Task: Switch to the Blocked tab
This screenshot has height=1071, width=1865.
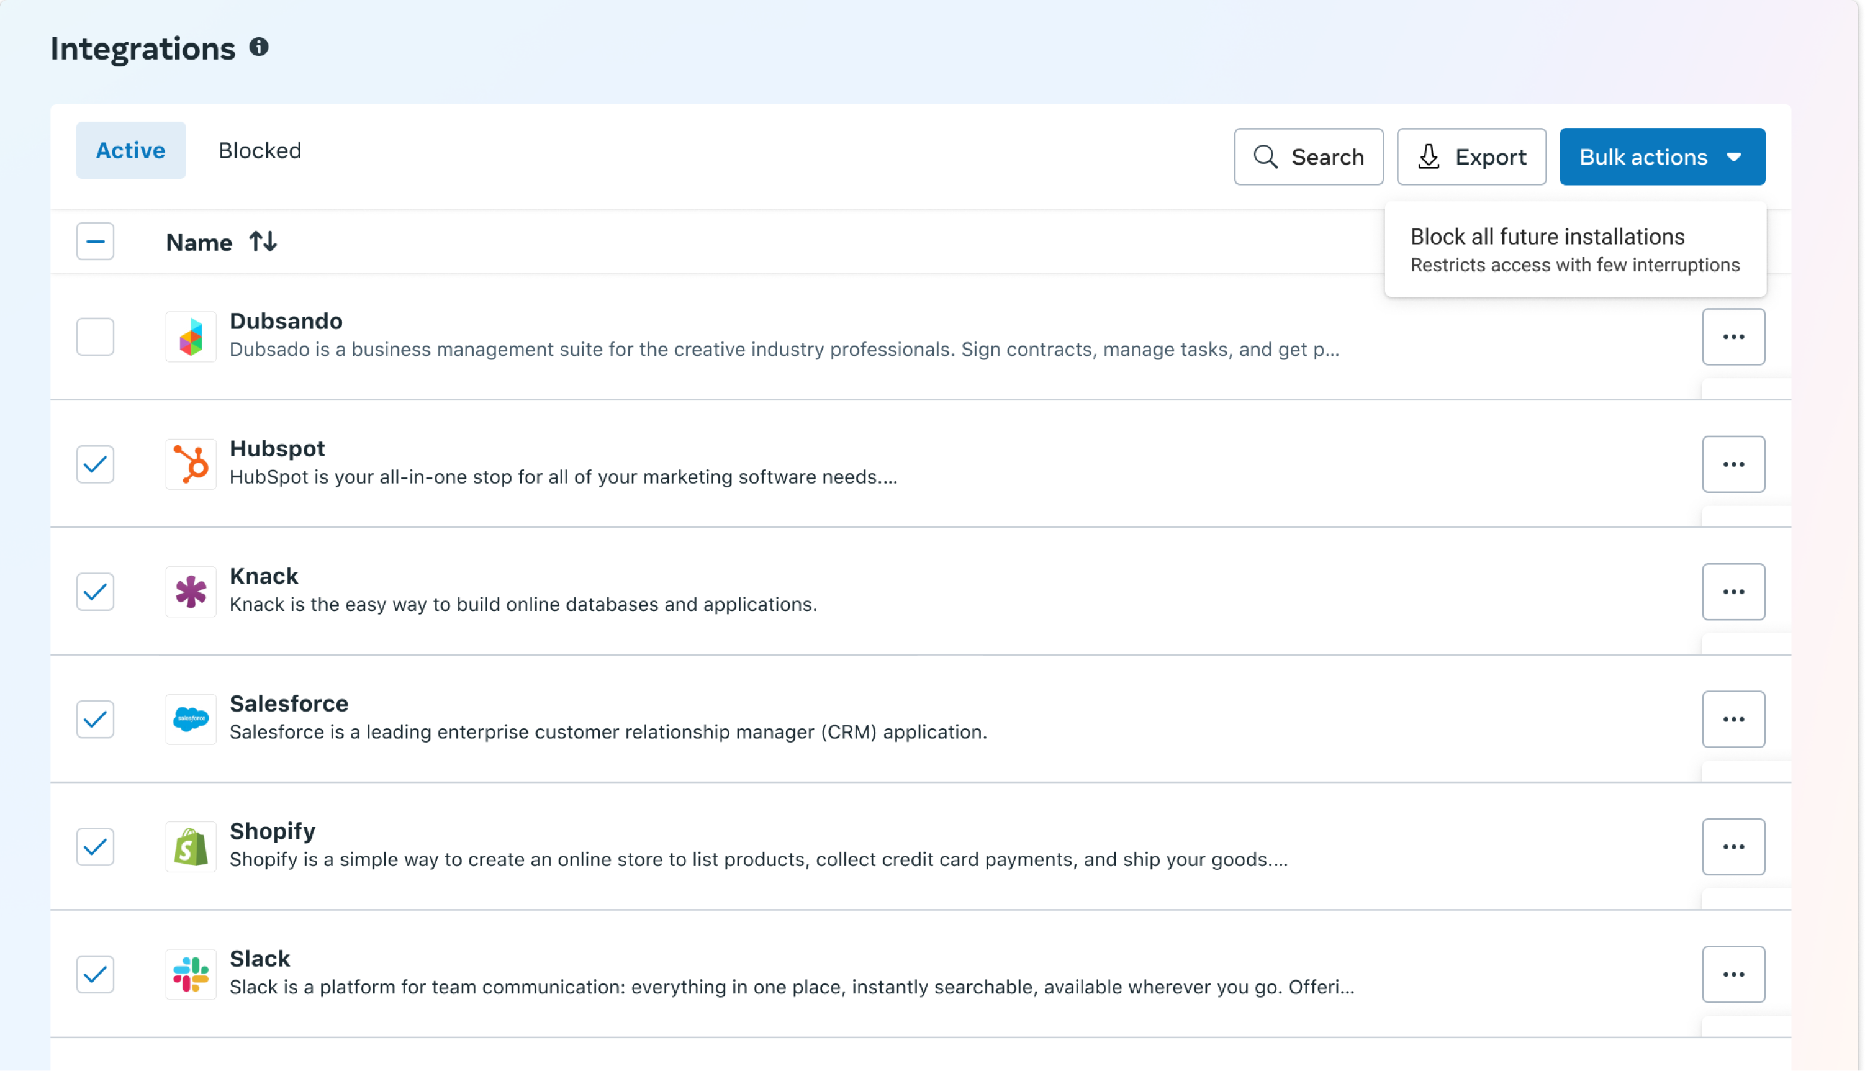Action: (260, 150)
